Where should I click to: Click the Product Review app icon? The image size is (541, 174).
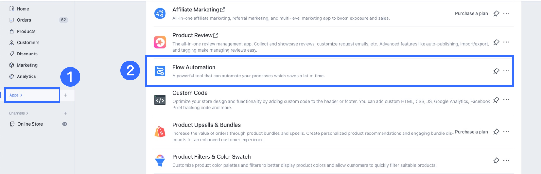tap(160, 42)
